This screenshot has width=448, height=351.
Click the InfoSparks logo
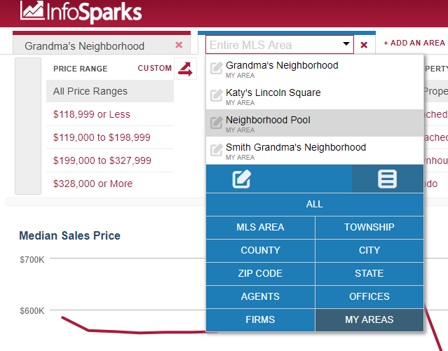[x=81, y=12]
